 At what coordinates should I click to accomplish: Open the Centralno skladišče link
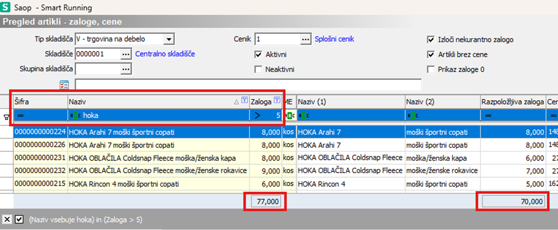(165, 54)
